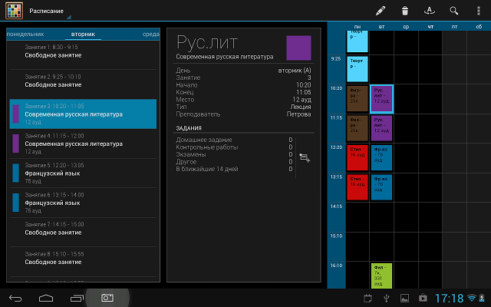Image resolution: width=491 pixels, height=307 pixels.
Task: Open Monday 13:15 red Стил cell
Action: (358, 187)
